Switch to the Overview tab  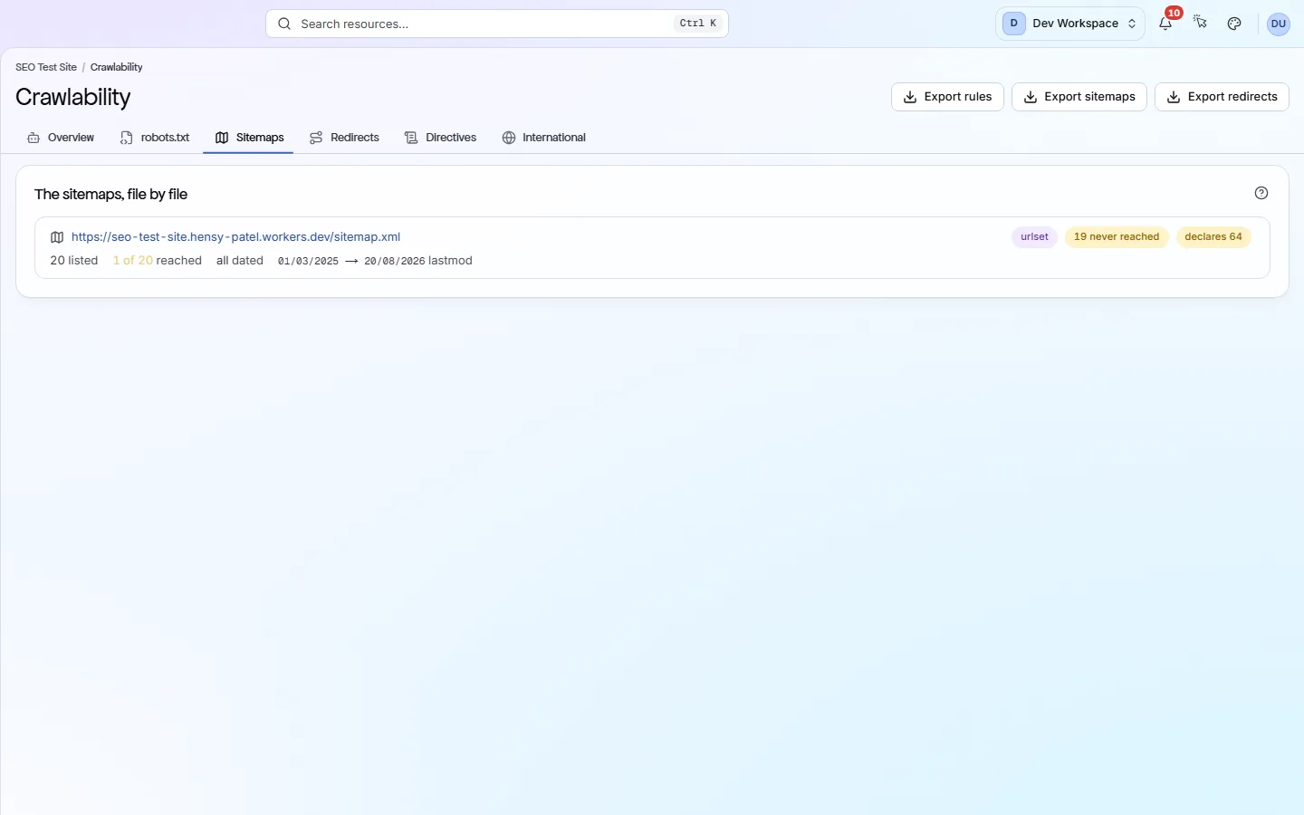[x=61, y=138]
